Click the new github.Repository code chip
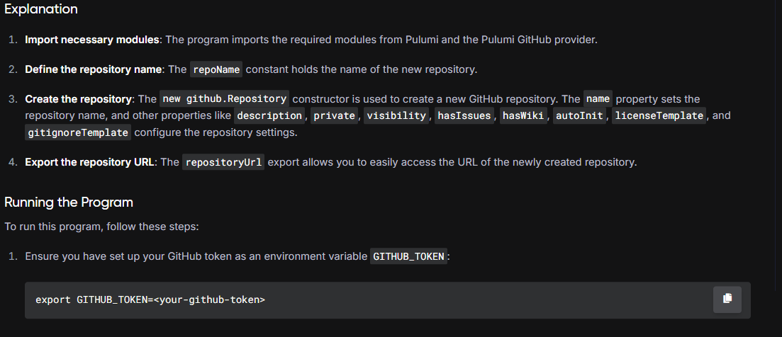The width and height of the screenshot is (782, 337). click(x=225, y=98)
